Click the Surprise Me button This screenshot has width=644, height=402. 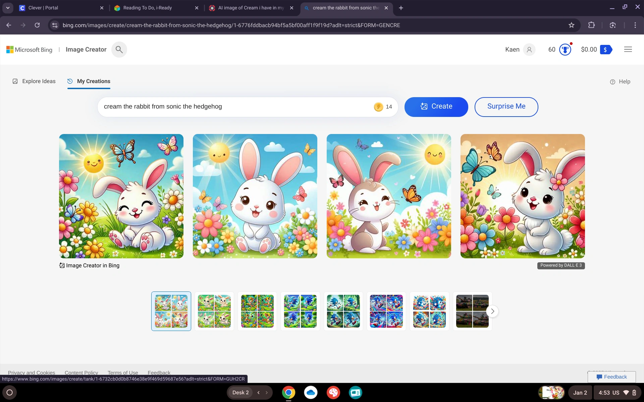506,107
